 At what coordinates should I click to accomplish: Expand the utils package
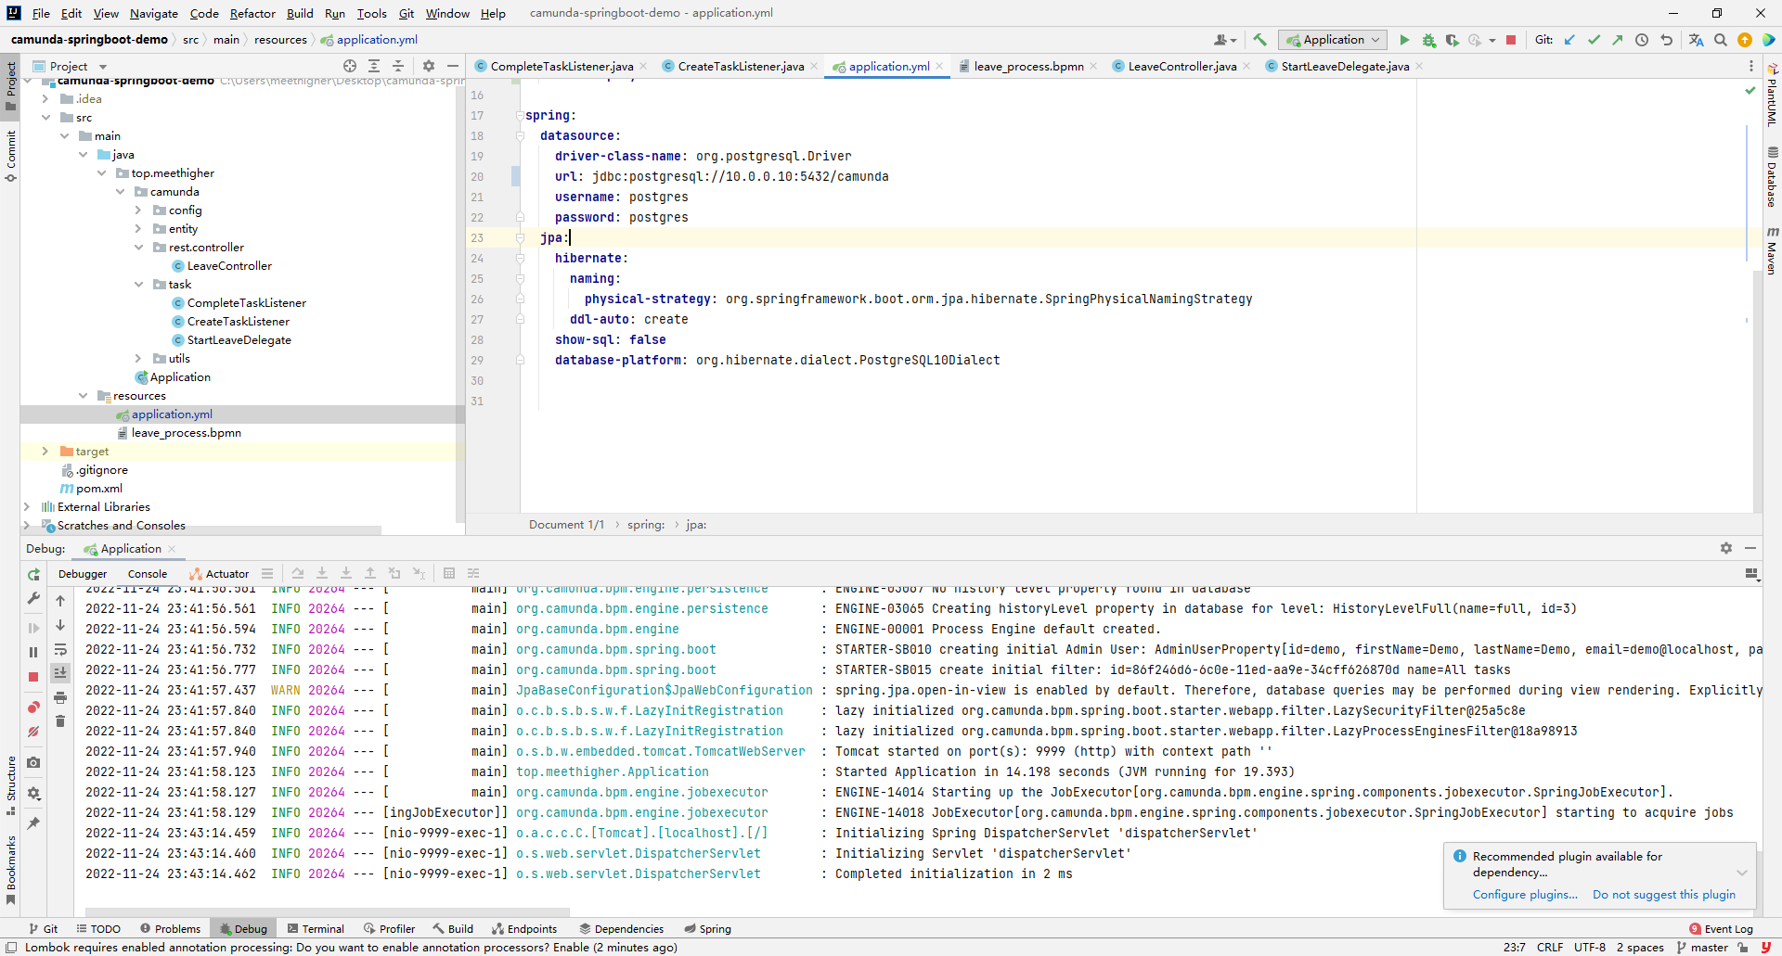point(138,359)
